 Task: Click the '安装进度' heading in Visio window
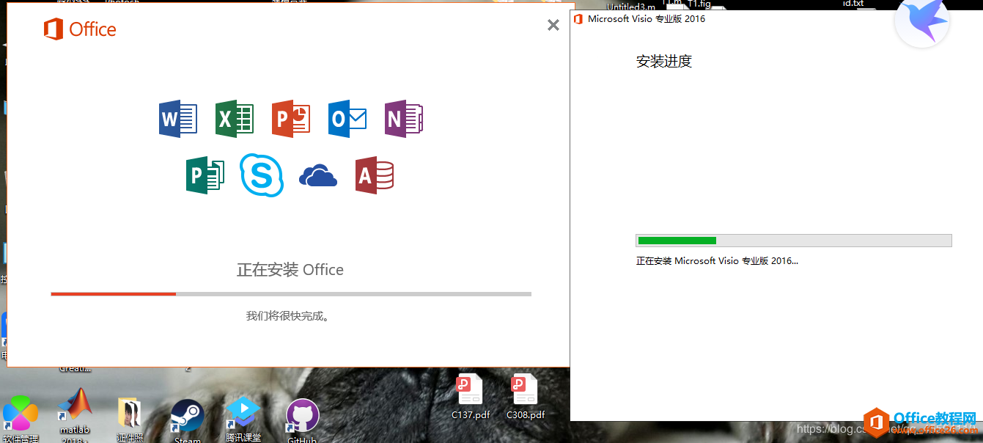point(664,62)
